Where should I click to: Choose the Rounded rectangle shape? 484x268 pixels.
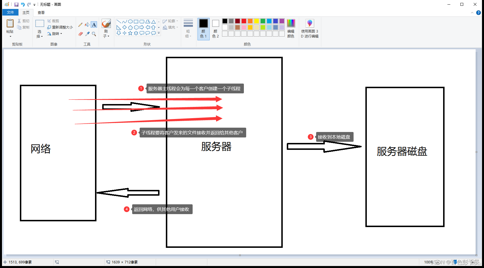tap(142, 22)
